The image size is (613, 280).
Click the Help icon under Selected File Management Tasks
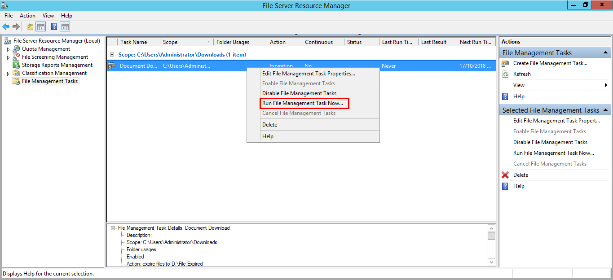505,186
